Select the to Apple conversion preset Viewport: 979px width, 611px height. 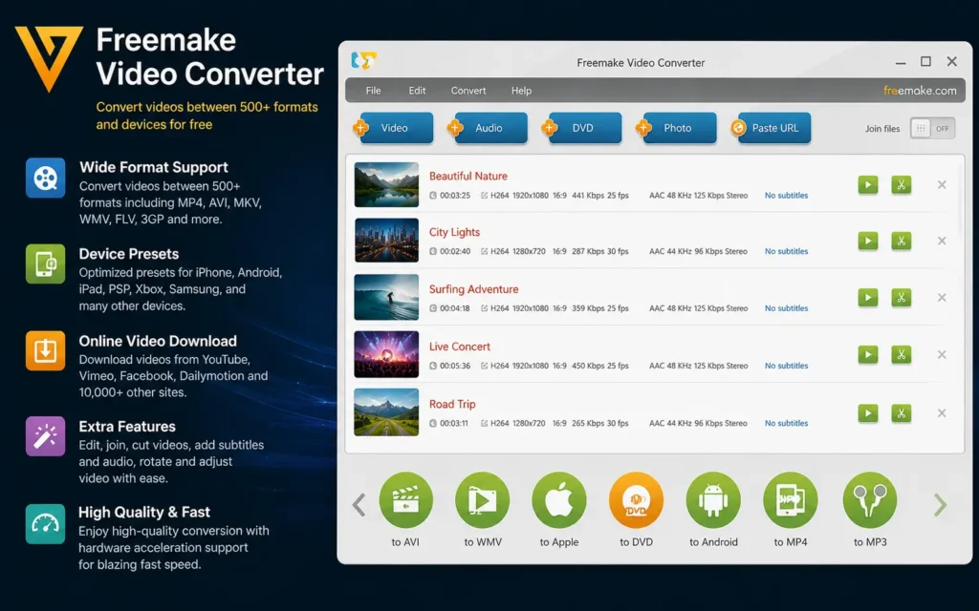[558, 500]
